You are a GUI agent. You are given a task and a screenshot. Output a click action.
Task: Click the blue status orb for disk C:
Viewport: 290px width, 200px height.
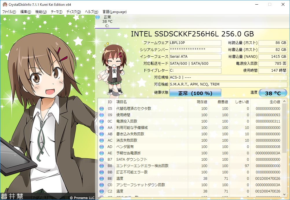(98, 17)
